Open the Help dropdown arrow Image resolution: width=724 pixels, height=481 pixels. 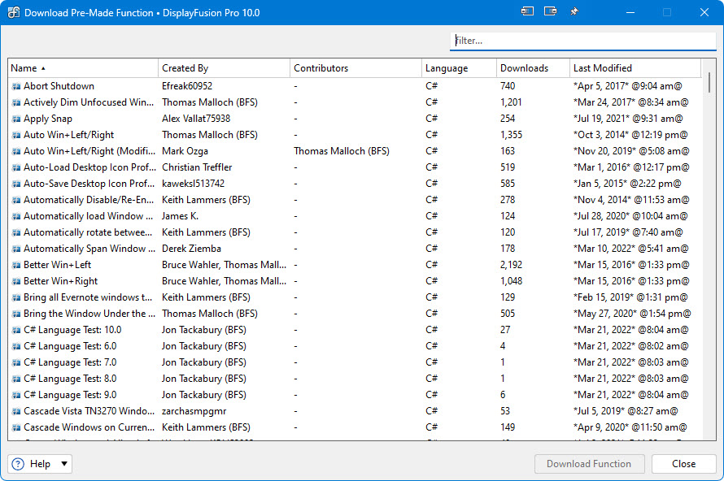coord(64,464)
